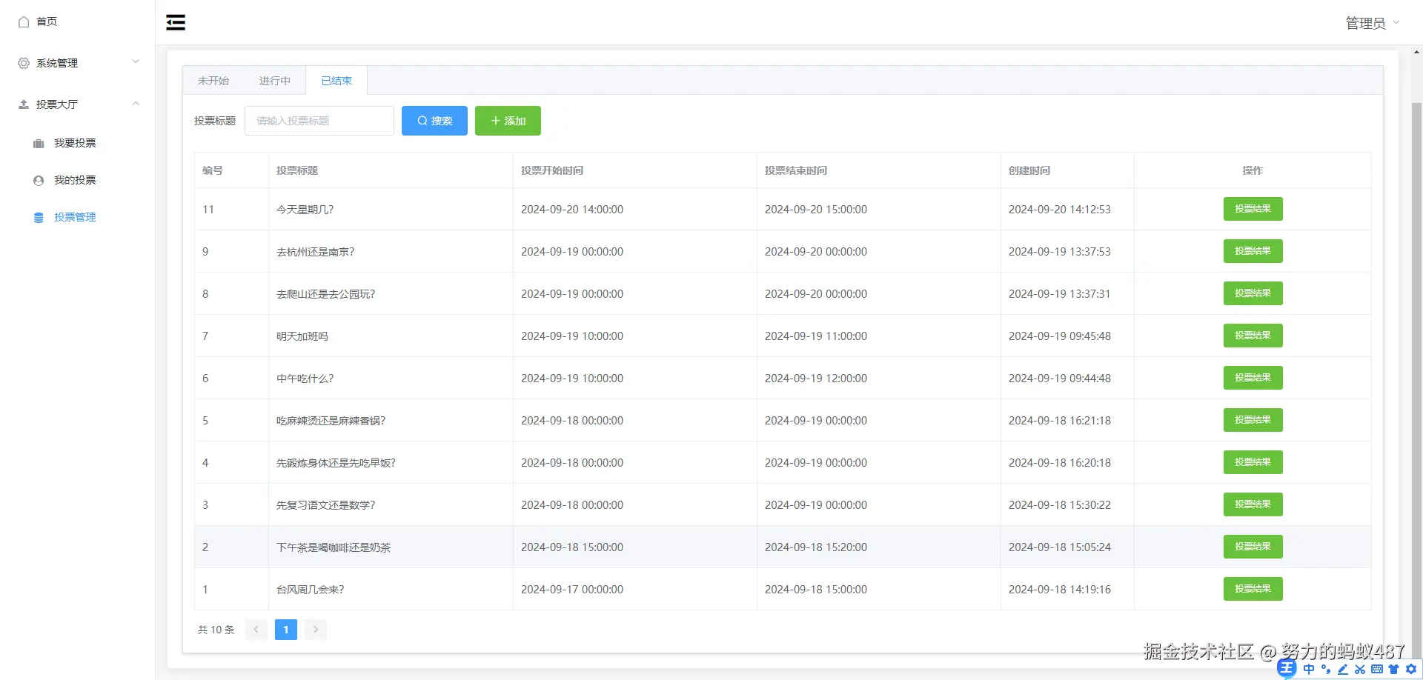Expand the 系统管理 menu chevron
This screenshot has height=680, width=1423.
(136, 61)
